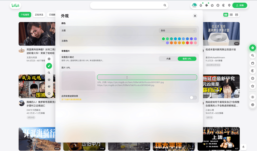The width and height of the screenshot is (257, 151).
Task: Click the top search input box
Action: pyautogui.click(x=129, y=5)
